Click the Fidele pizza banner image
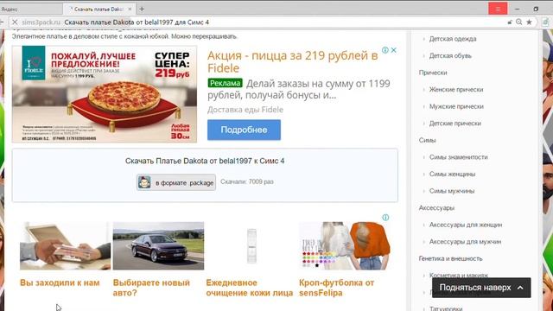 click(105, 94)
